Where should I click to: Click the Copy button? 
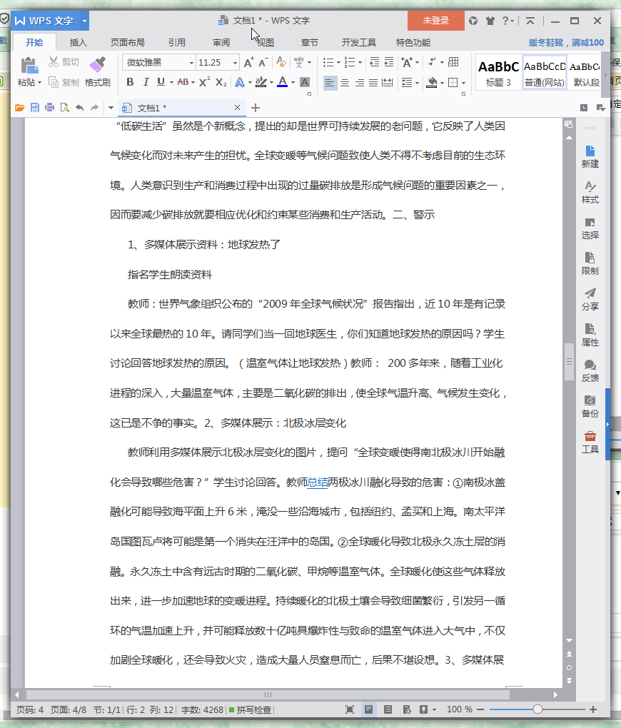[x=64, y=83]
